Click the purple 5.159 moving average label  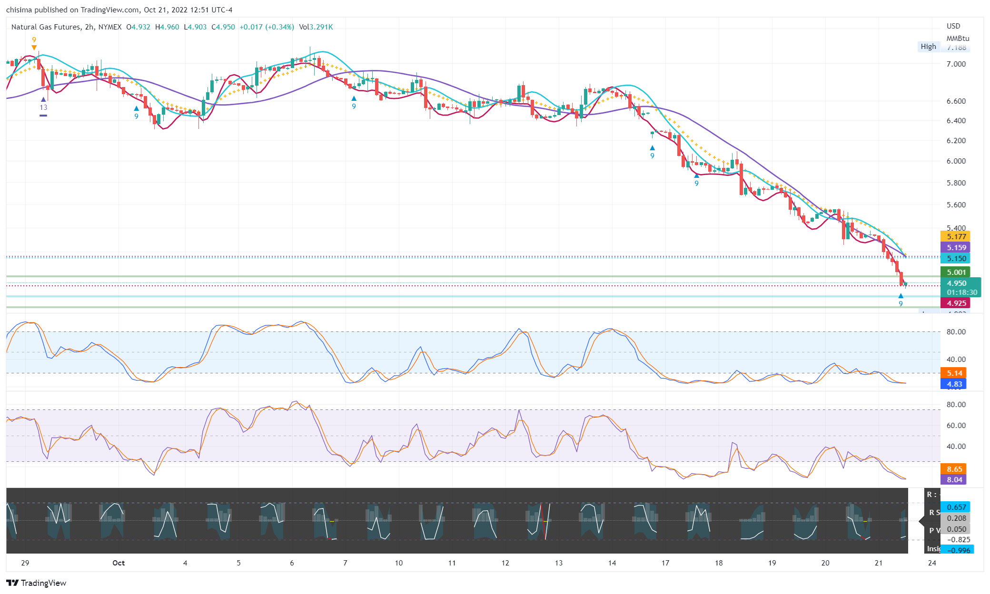(x=955, y=247)
